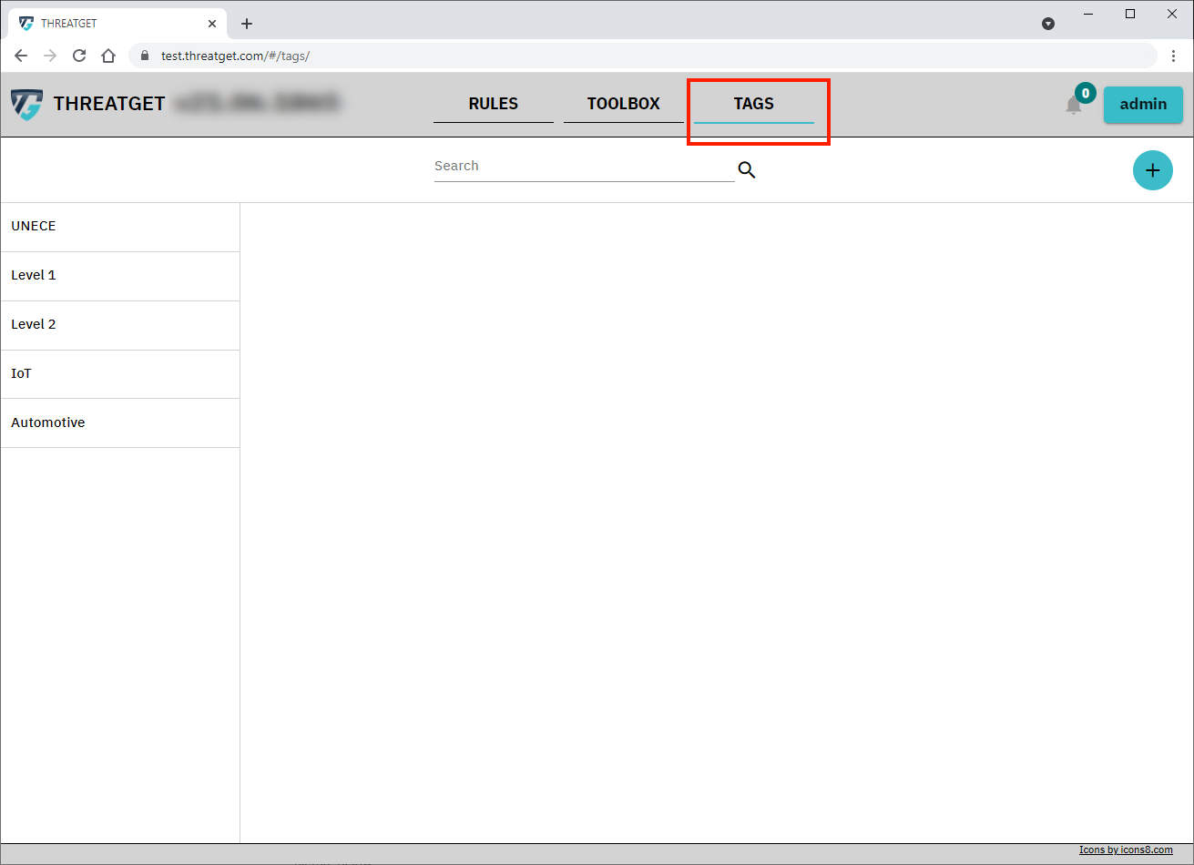Minimize the Chrome window
The width and height of the screenshot is (1194, 865).
[x=1088, y=14]
